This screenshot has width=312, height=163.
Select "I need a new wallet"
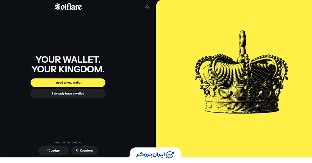click(68, 83)
